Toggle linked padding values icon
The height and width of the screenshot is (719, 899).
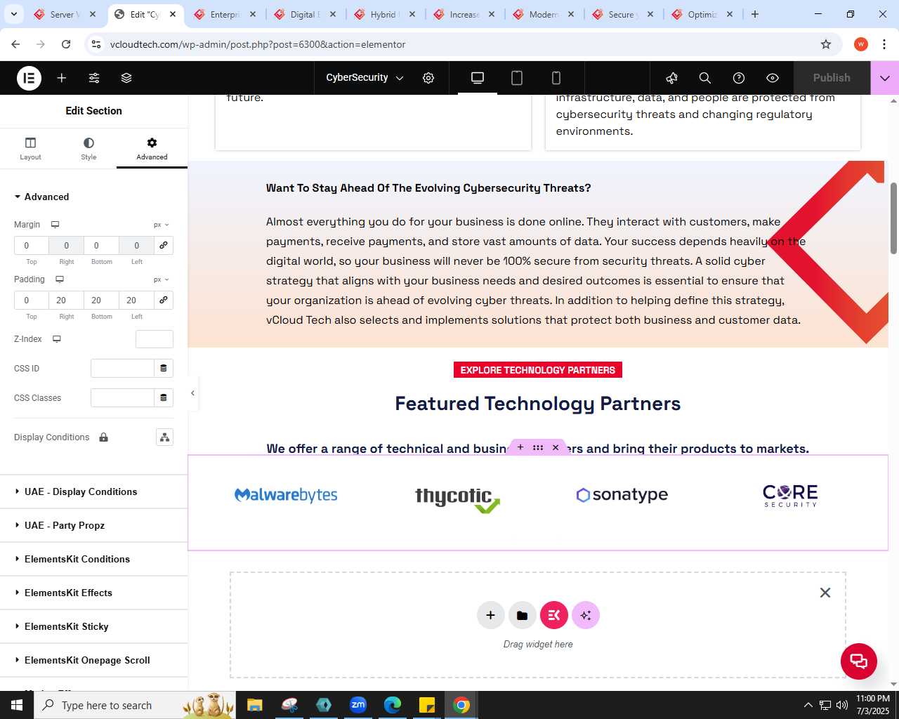[164, 300]
